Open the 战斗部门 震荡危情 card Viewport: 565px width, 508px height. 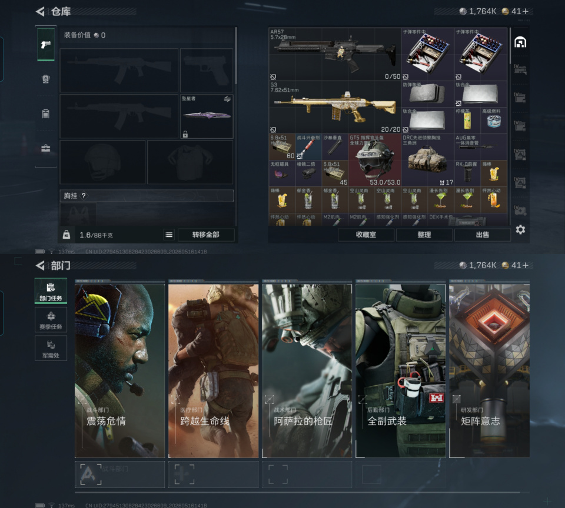(x=119, y=370)
